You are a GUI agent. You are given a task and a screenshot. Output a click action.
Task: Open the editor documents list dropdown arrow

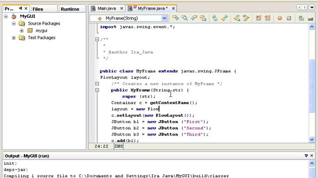(312, 8)
